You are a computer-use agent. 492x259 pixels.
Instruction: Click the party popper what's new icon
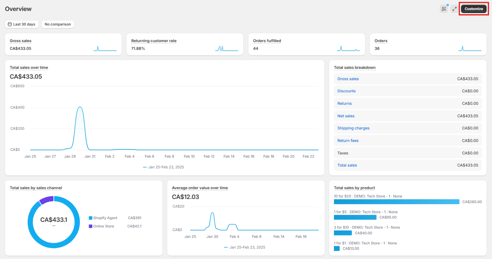tap(444, 9)
